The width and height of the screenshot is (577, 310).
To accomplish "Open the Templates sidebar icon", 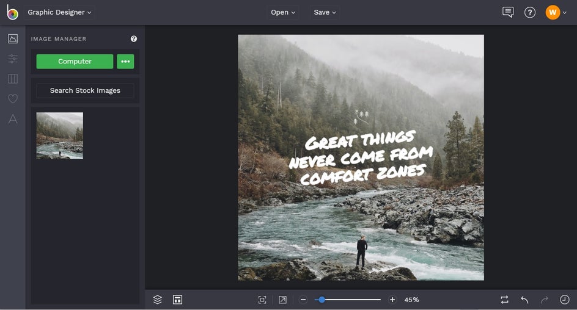I will (x=13, y=79).
